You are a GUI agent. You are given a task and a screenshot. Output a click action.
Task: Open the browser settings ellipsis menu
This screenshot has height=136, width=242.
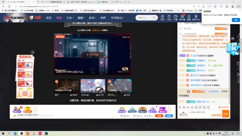pyautogui.click(x=238, y=6)
